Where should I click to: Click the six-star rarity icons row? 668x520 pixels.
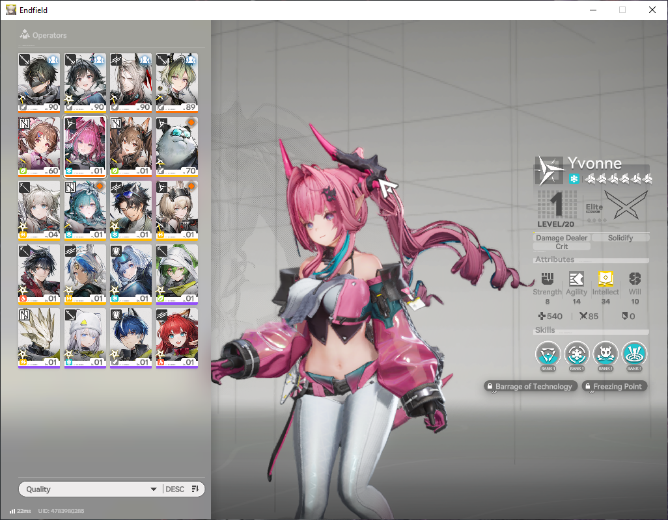pos(618,179)
